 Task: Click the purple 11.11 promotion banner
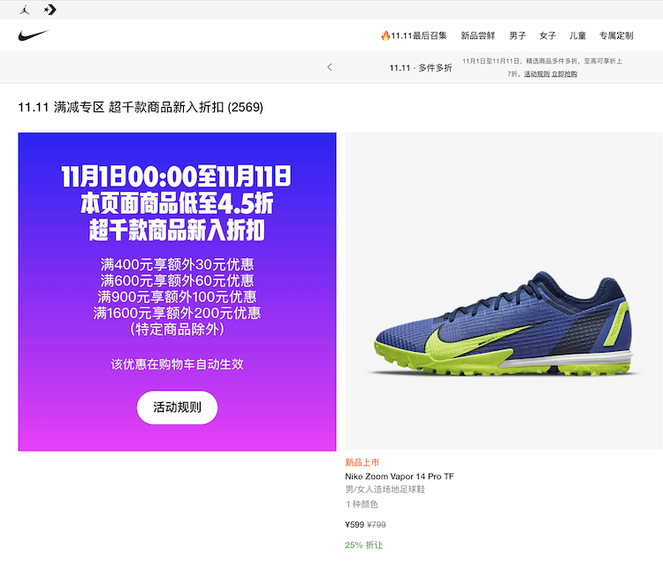point(177,292)
